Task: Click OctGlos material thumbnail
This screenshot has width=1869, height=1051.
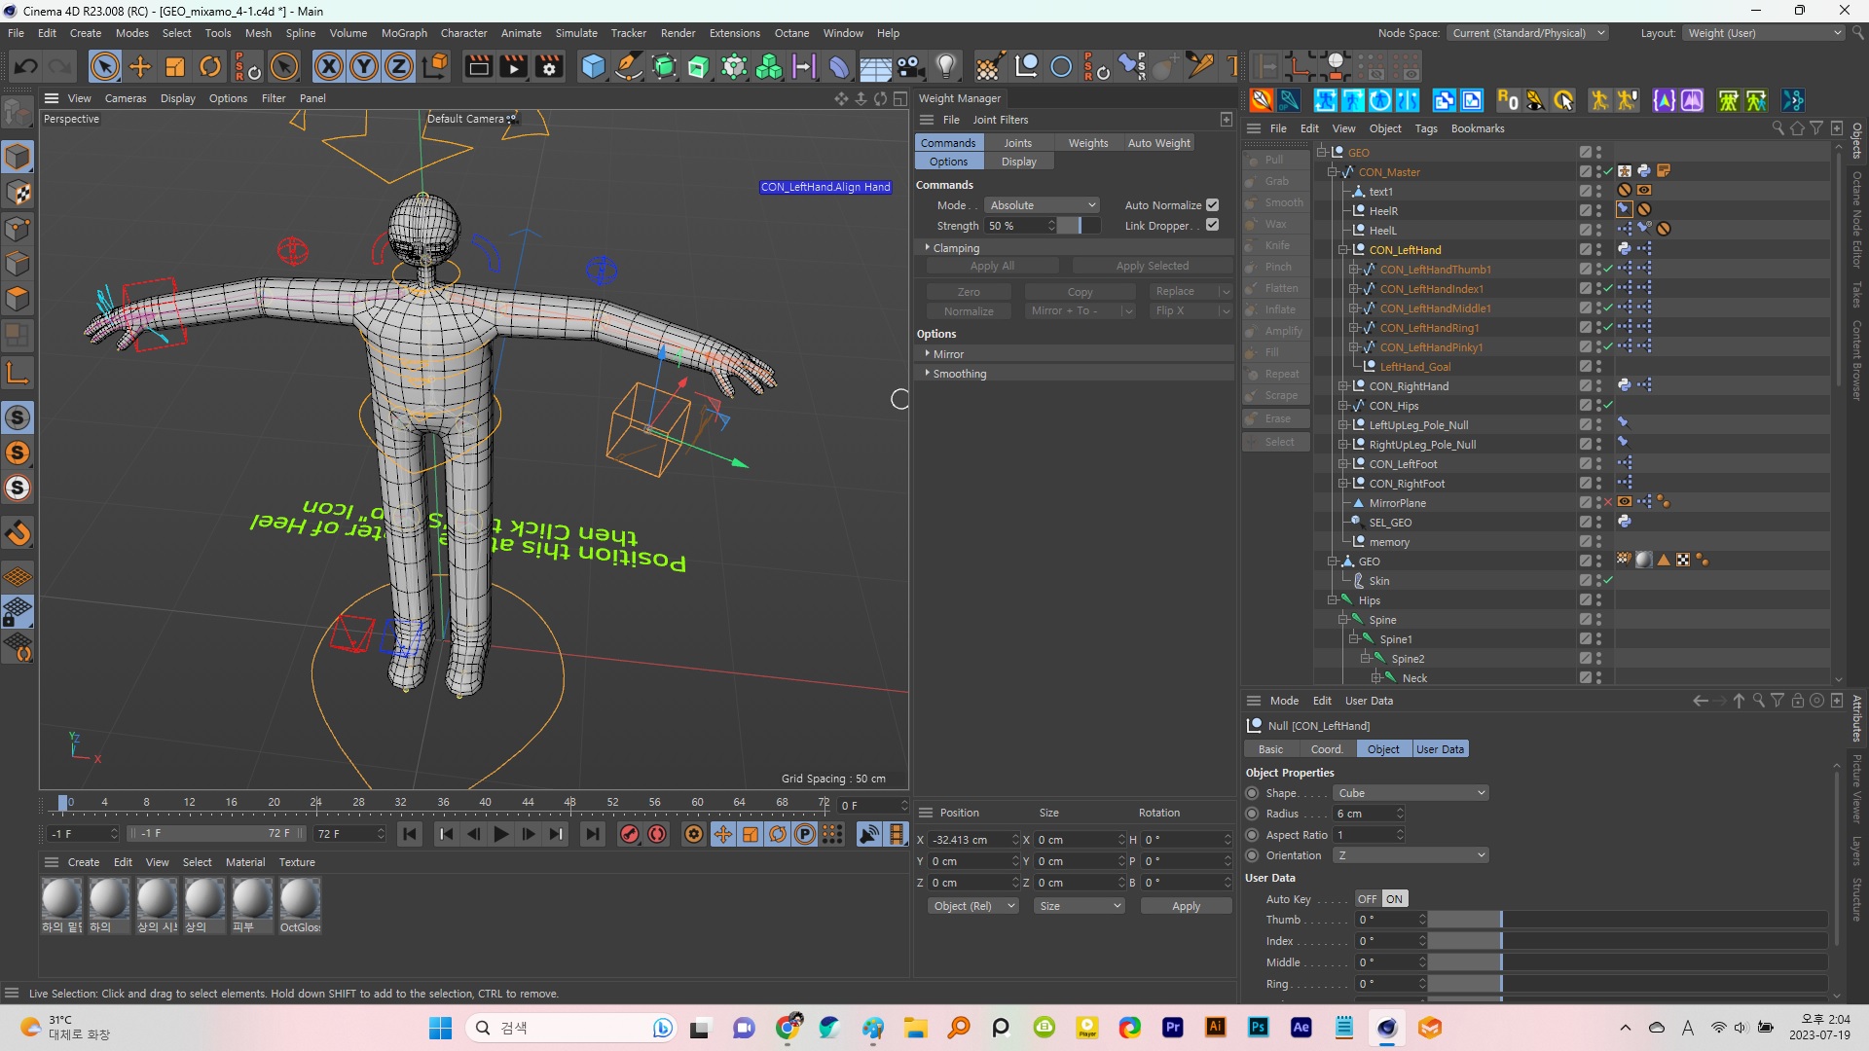Action: pos(300,898)
